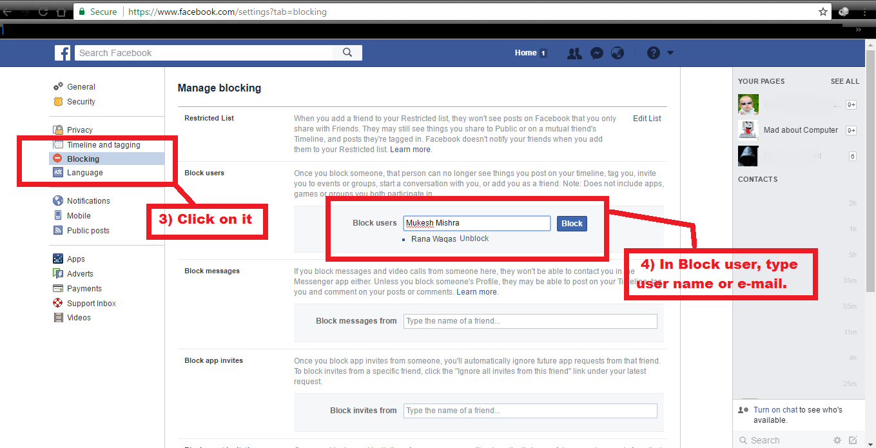Select the Blocking settings tab
Viewport: 876px width, 448px height.
pos(106,159)
